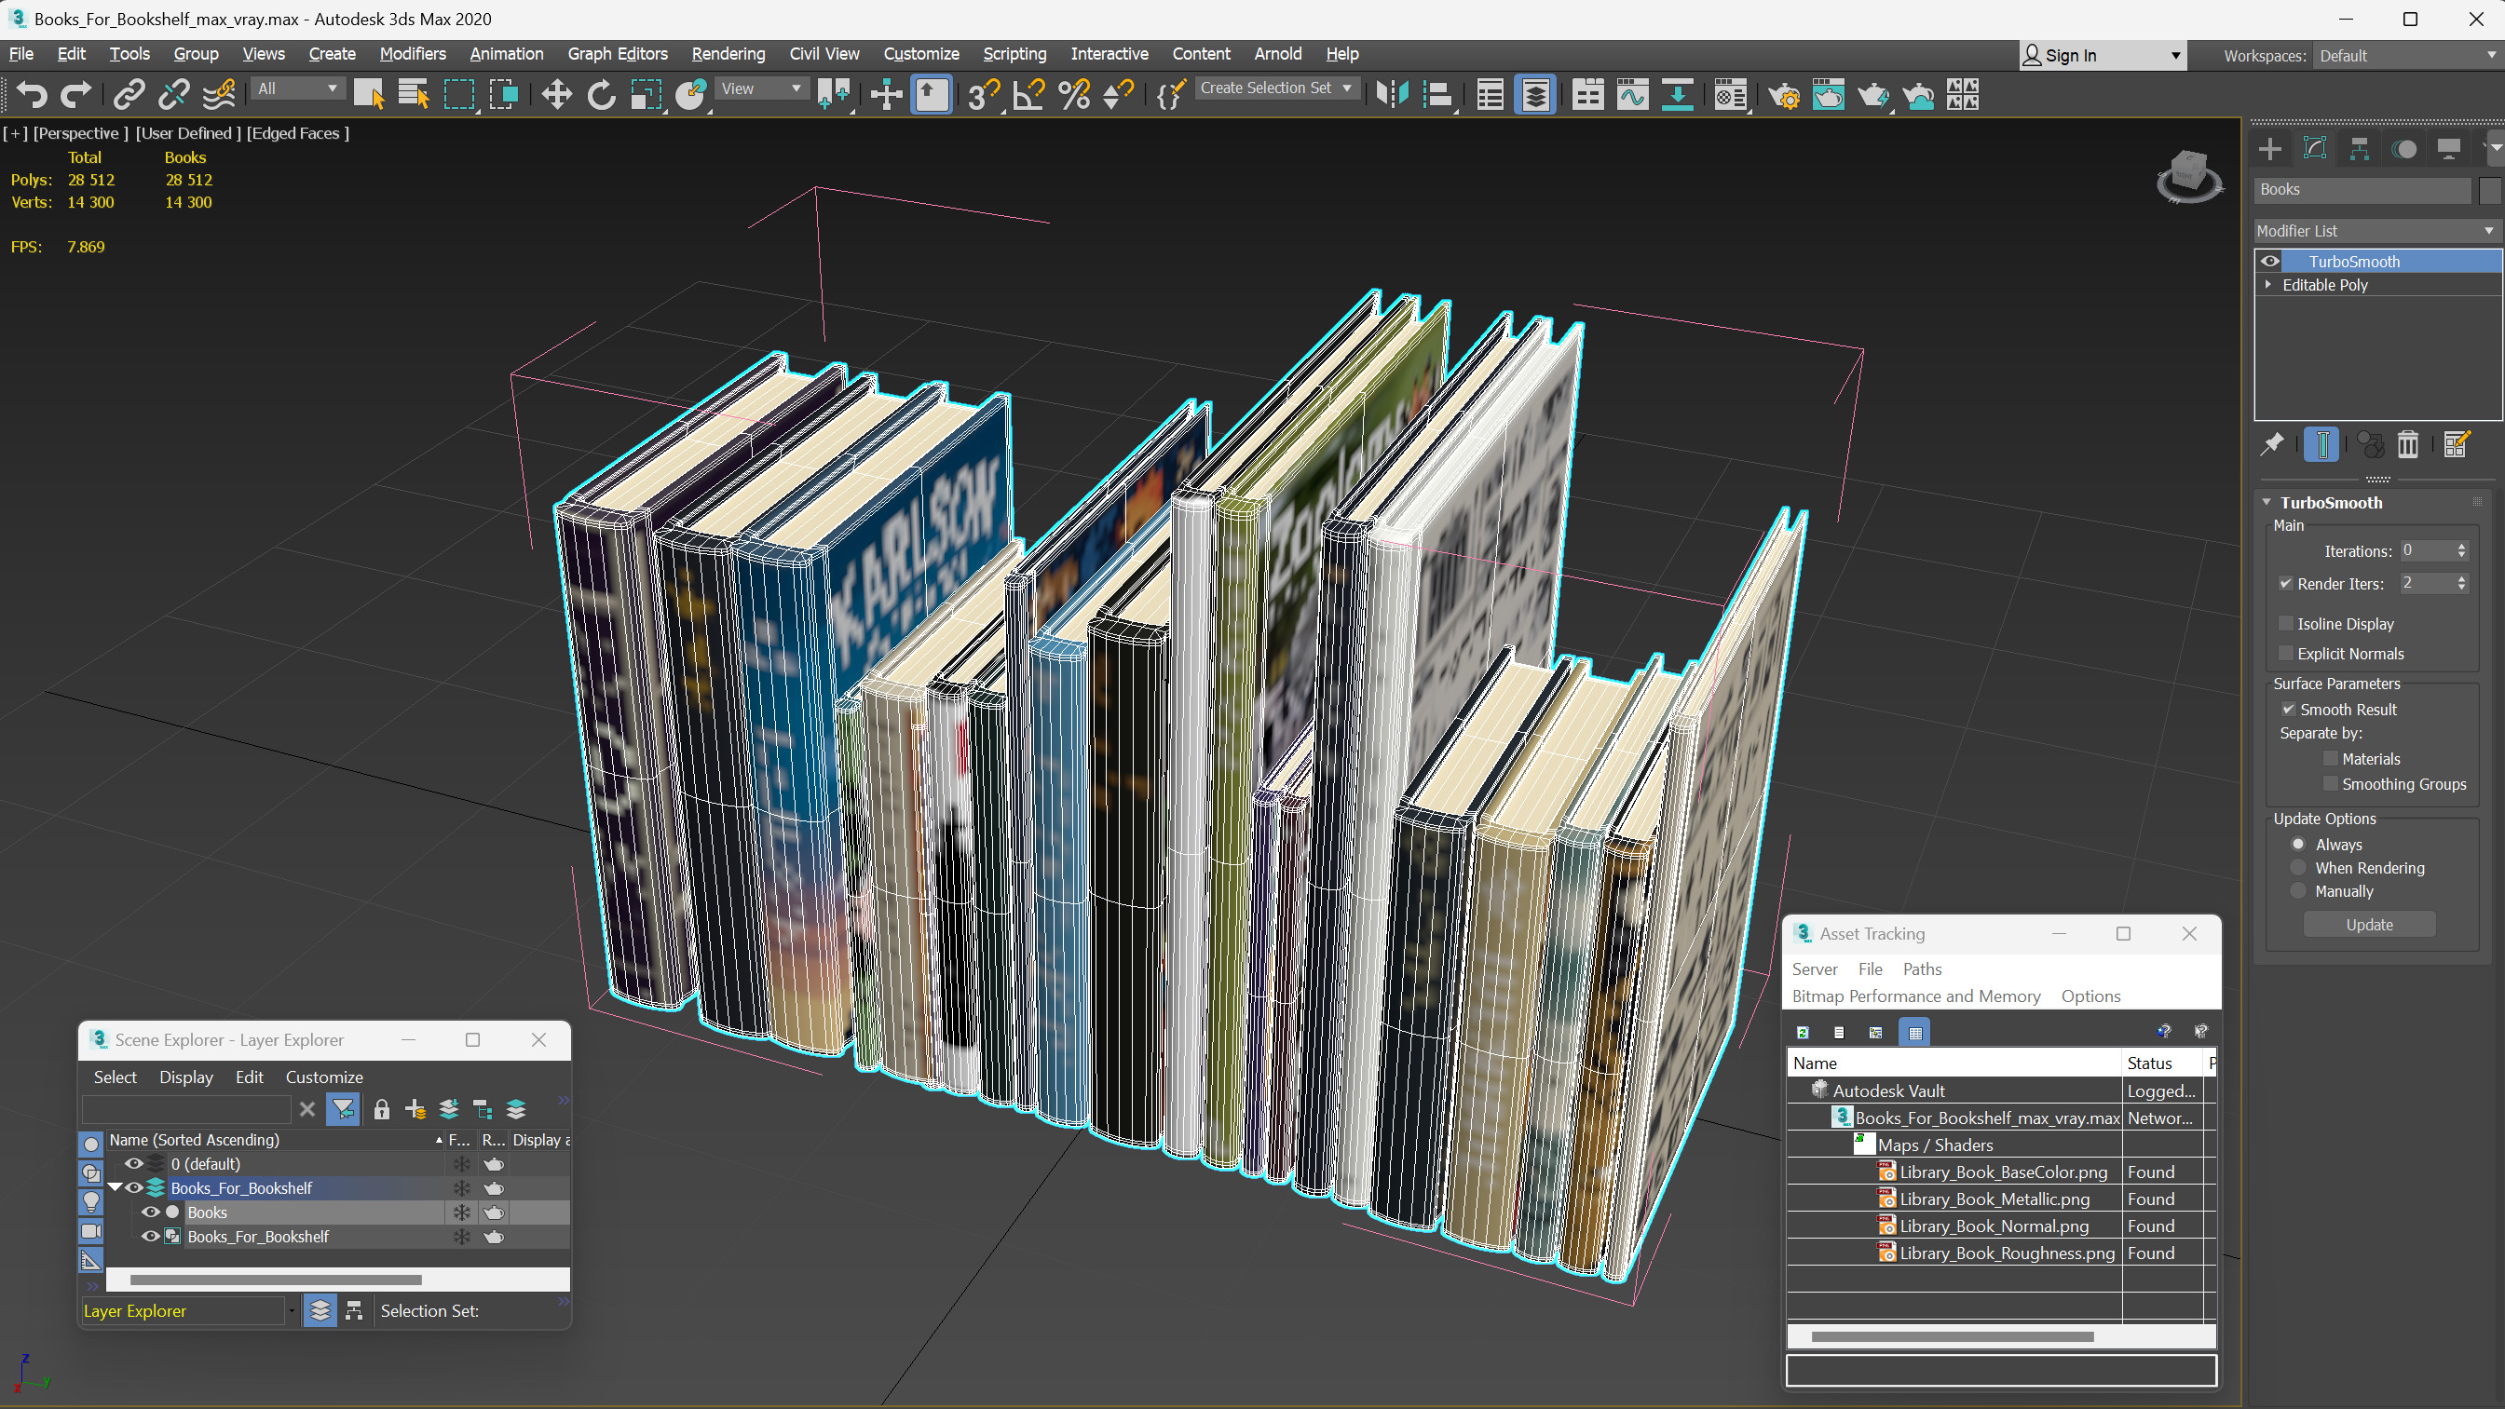Select the When Rendering radio option

coord(2299,867)
